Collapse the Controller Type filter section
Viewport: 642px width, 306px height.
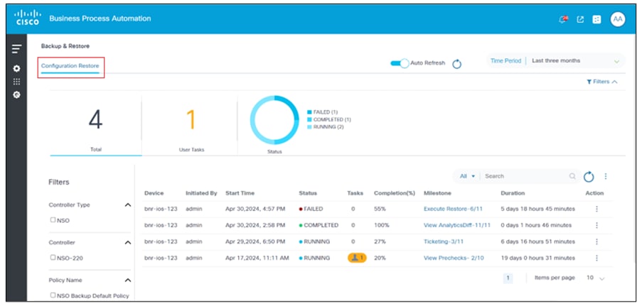click(x=128, y=205)
